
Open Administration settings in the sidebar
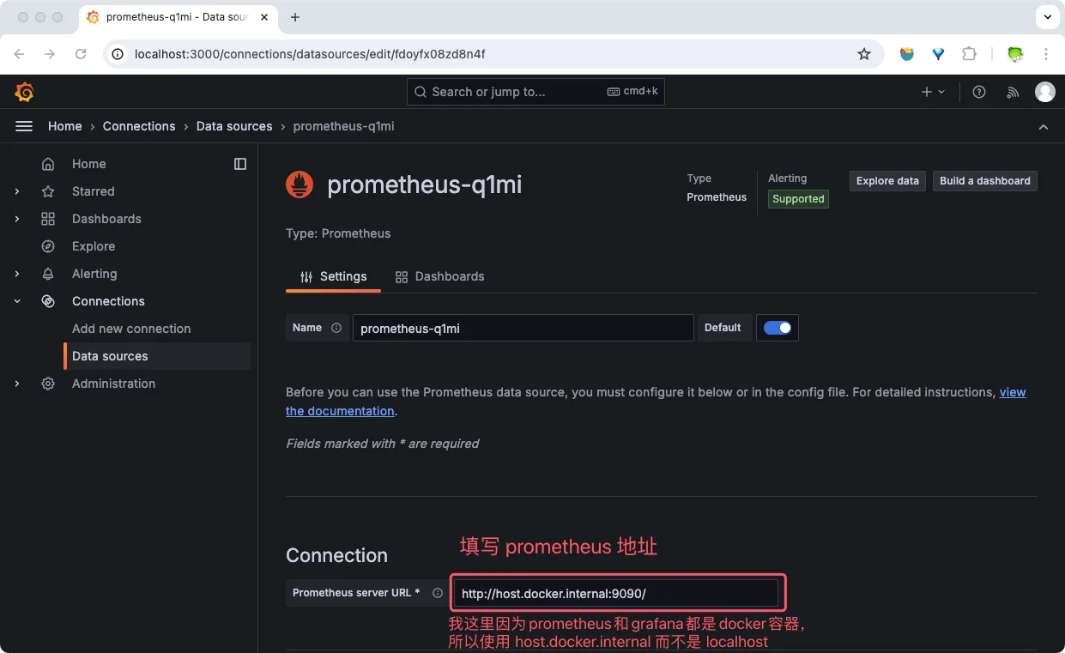click(112, 384)
